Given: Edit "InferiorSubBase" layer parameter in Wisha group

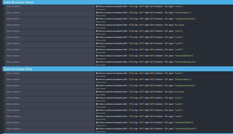Looking at the screenshot, I should pos(182,79).
